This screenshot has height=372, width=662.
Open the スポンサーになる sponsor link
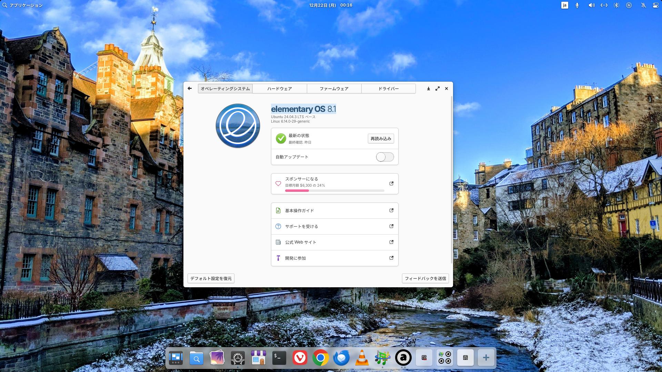coord(334,184)
